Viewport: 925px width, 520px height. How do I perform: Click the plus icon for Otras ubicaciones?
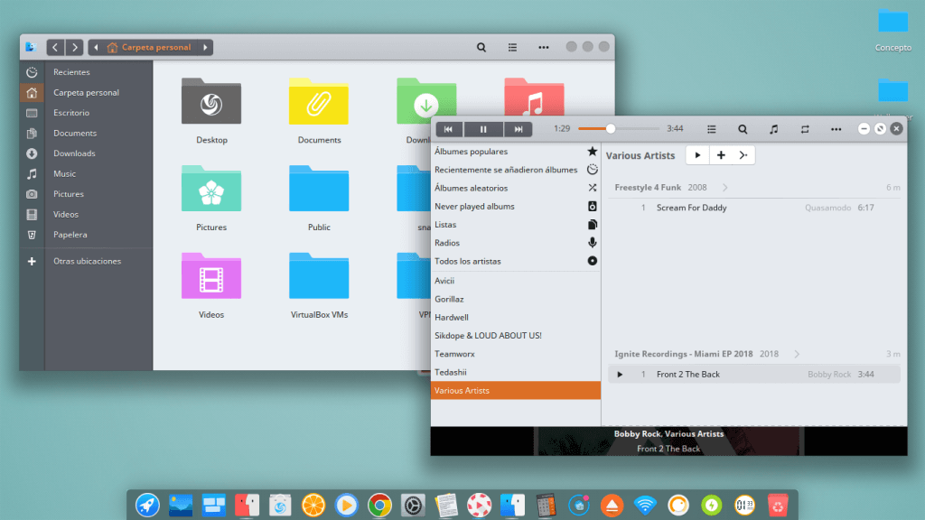tap(32, 261)
